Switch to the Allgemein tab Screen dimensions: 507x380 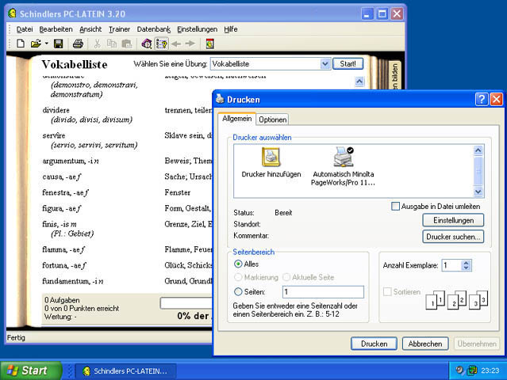point(237,119)
